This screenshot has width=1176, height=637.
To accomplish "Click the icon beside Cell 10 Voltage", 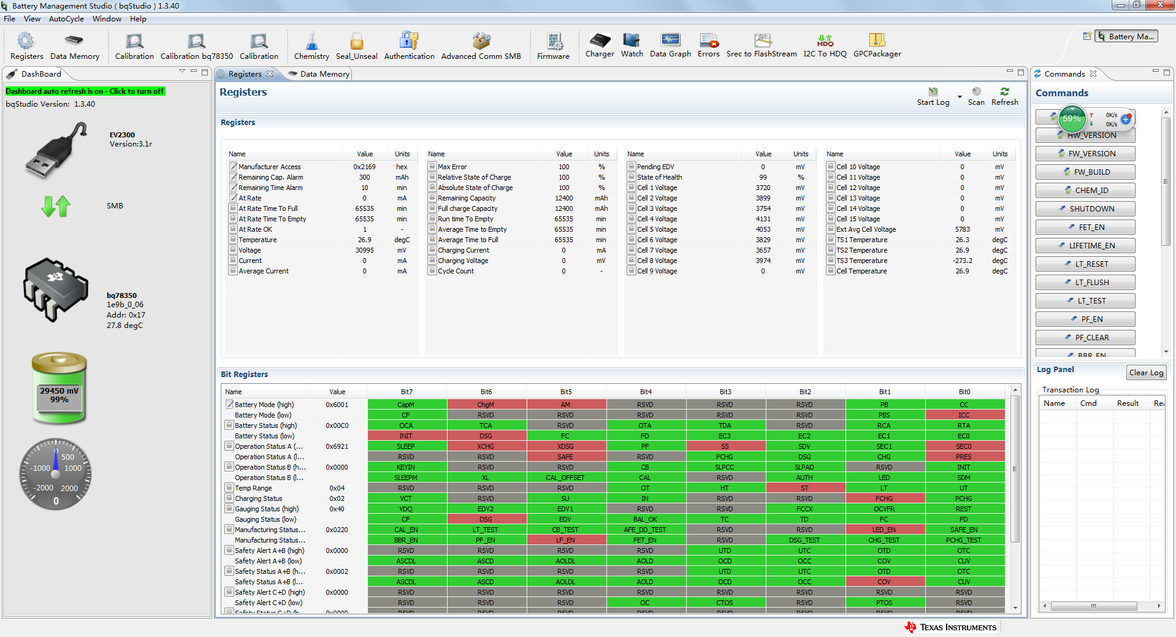I will click(x=831, y=166).
